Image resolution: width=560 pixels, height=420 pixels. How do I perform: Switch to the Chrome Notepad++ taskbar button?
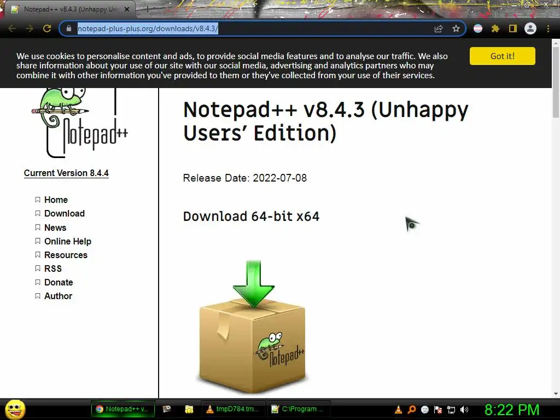[122, 409]
